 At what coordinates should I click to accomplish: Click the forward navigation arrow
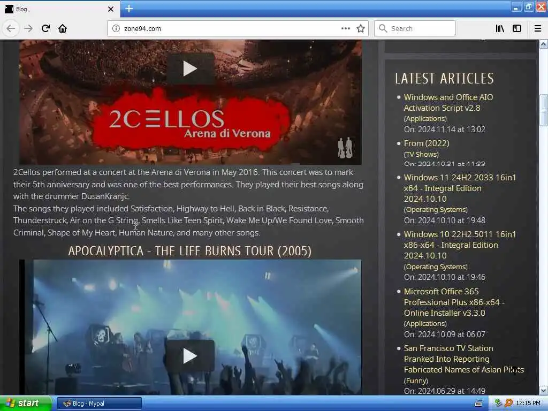(28, 28)
